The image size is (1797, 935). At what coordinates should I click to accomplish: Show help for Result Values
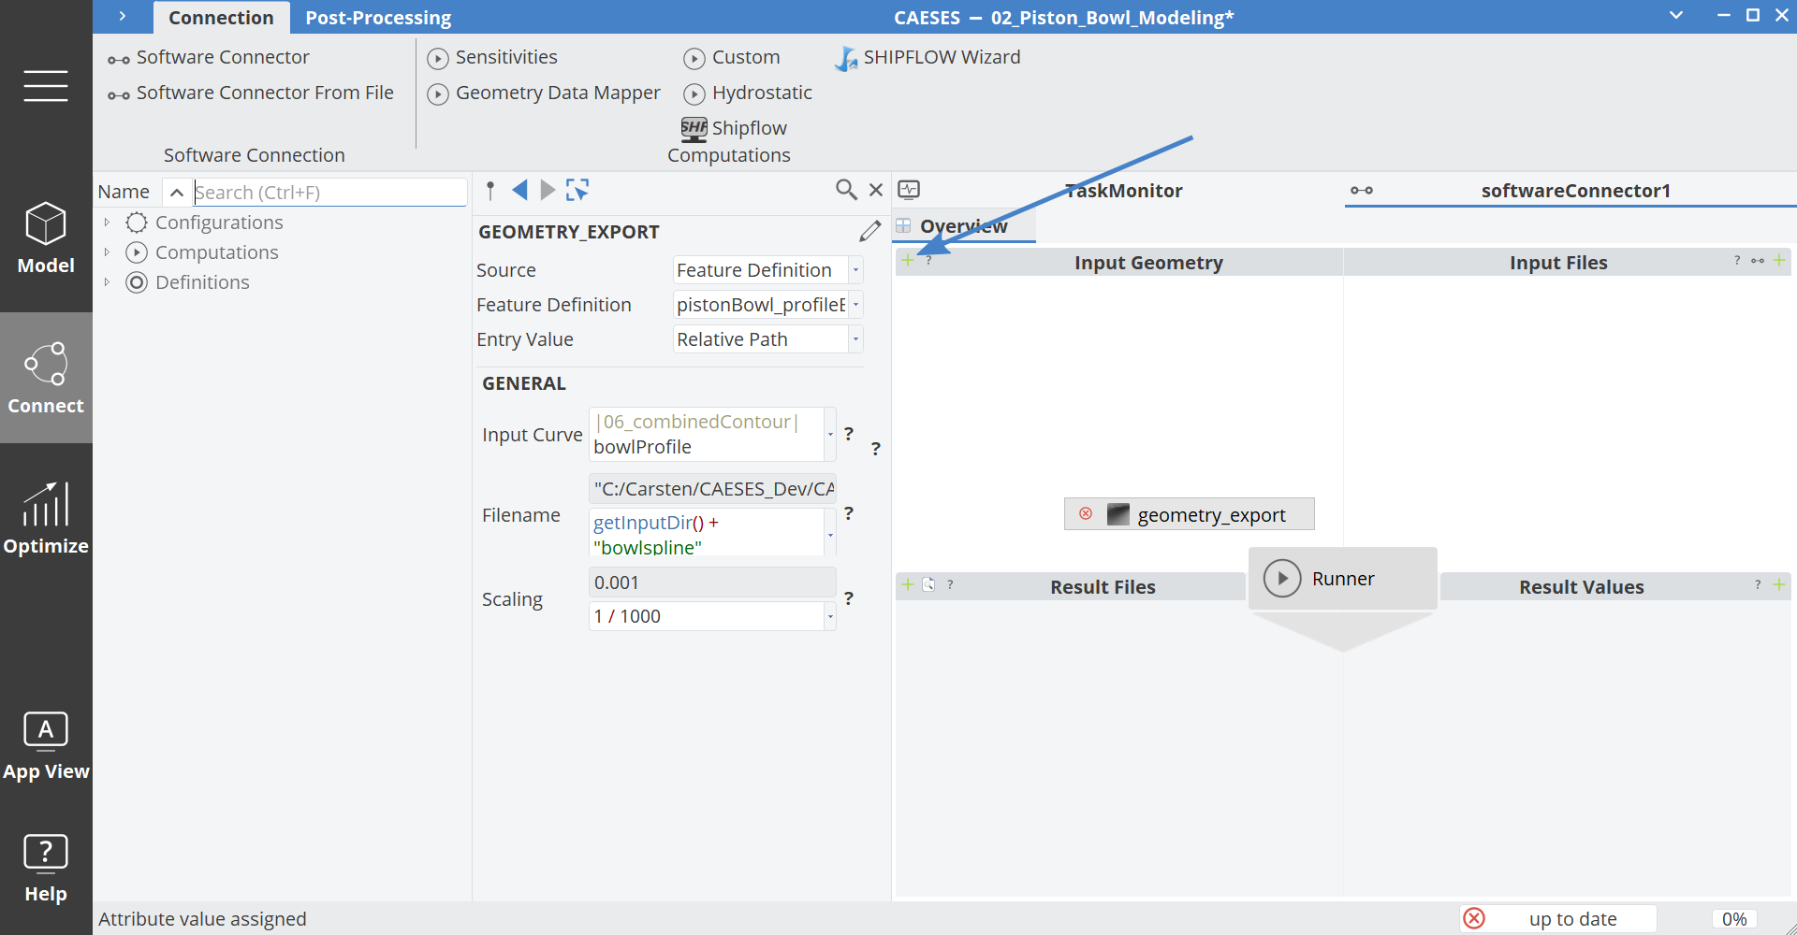click(1758, 584)
